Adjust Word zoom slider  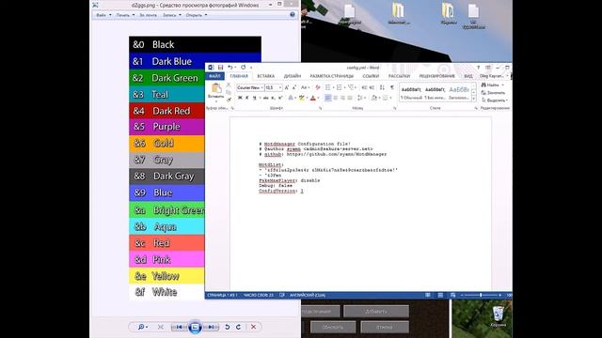[481, 295]
